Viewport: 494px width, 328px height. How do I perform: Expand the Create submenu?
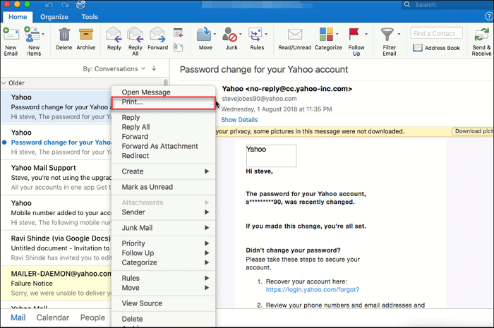(x=164, y=171)
